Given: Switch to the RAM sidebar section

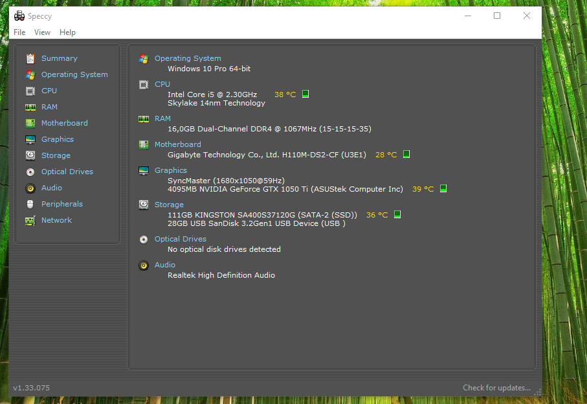Looking at the screenshot, I should (49, 107).
